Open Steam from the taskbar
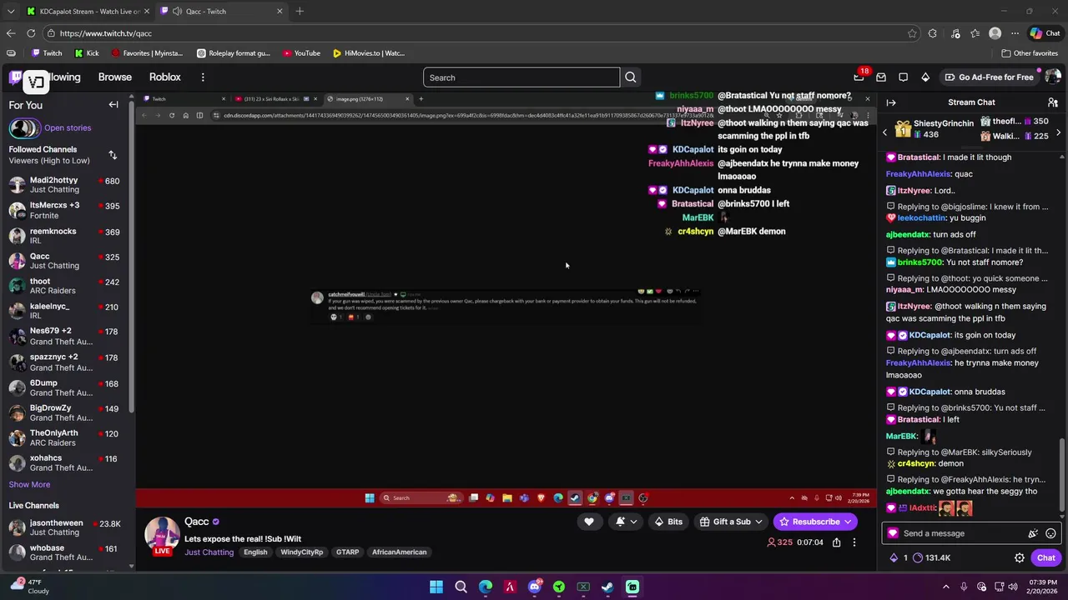The width and height of the screenshot is (1068, 600). click(x=607, y=587)
